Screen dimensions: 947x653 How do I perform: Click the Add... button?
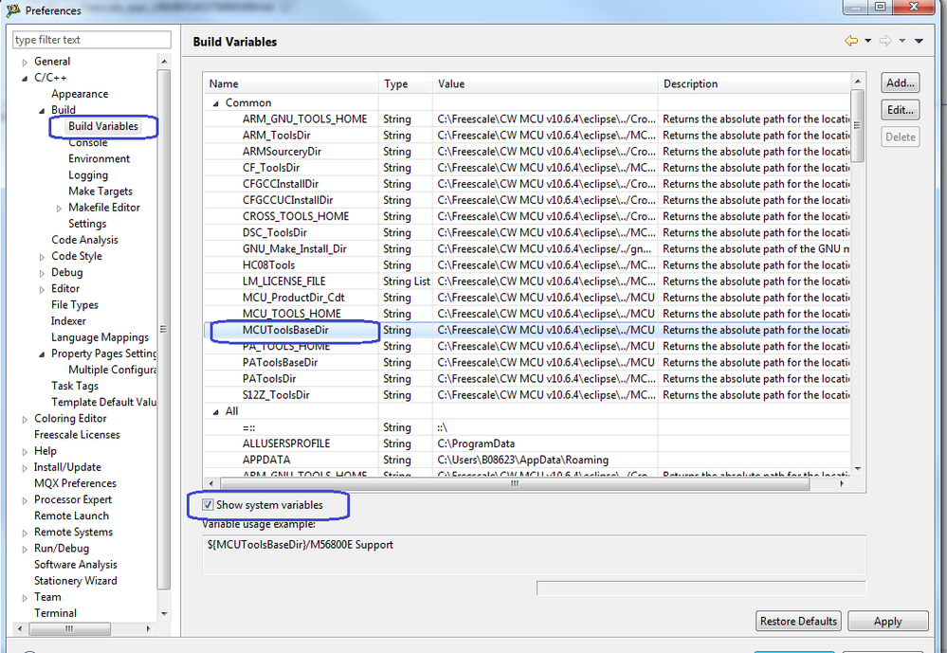[x=900, y=82]
